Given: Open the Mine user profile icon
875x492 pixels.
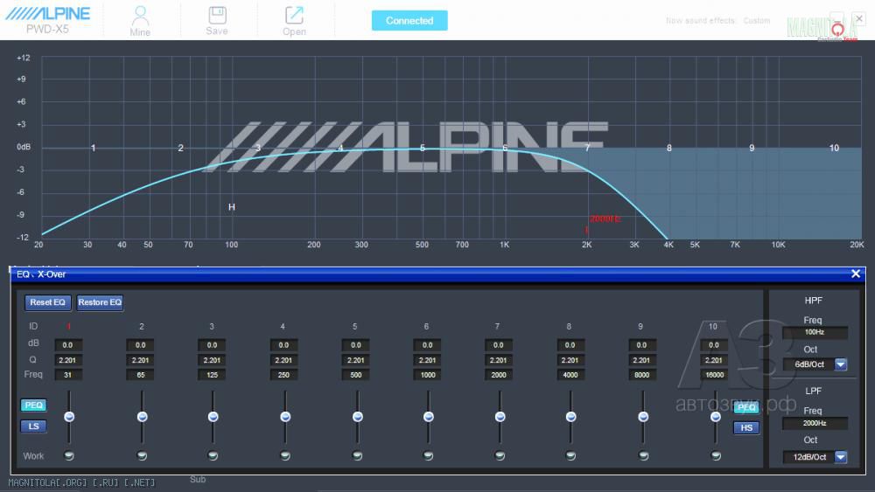Looking at the screenshot, I should click(x=140, y=21).
